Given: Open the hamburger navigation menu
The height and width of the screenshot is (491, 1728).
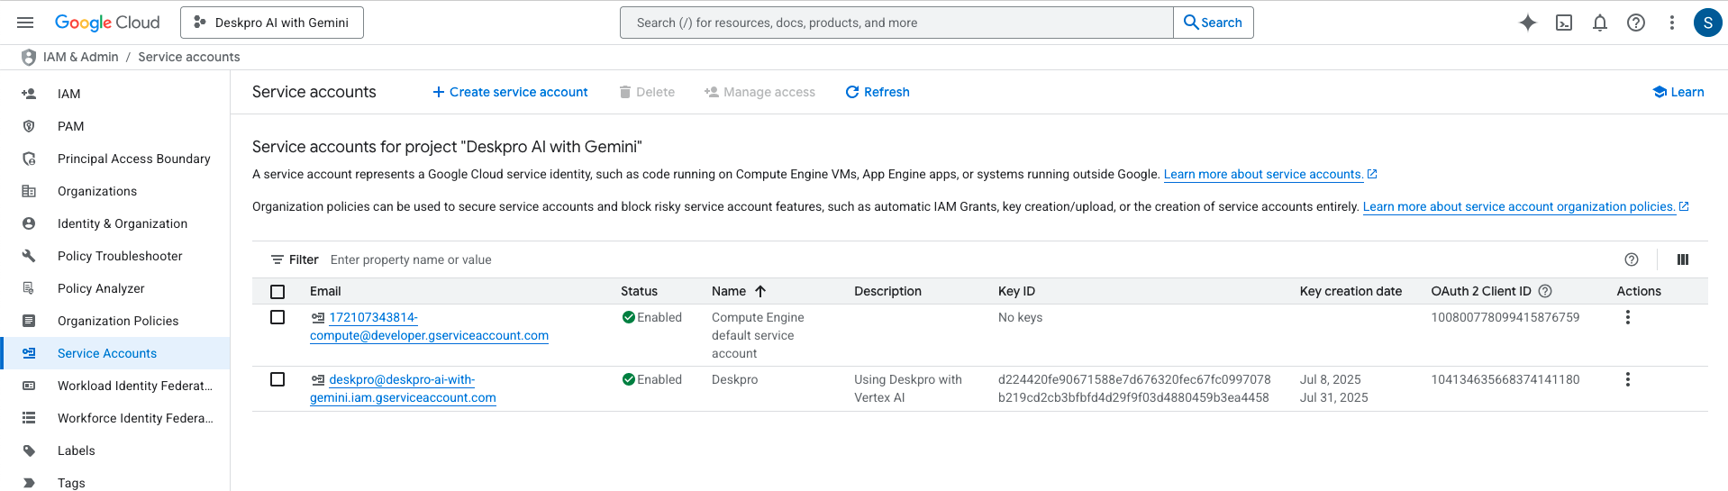Looking at the screenshot, I should (x=25, y=23).
